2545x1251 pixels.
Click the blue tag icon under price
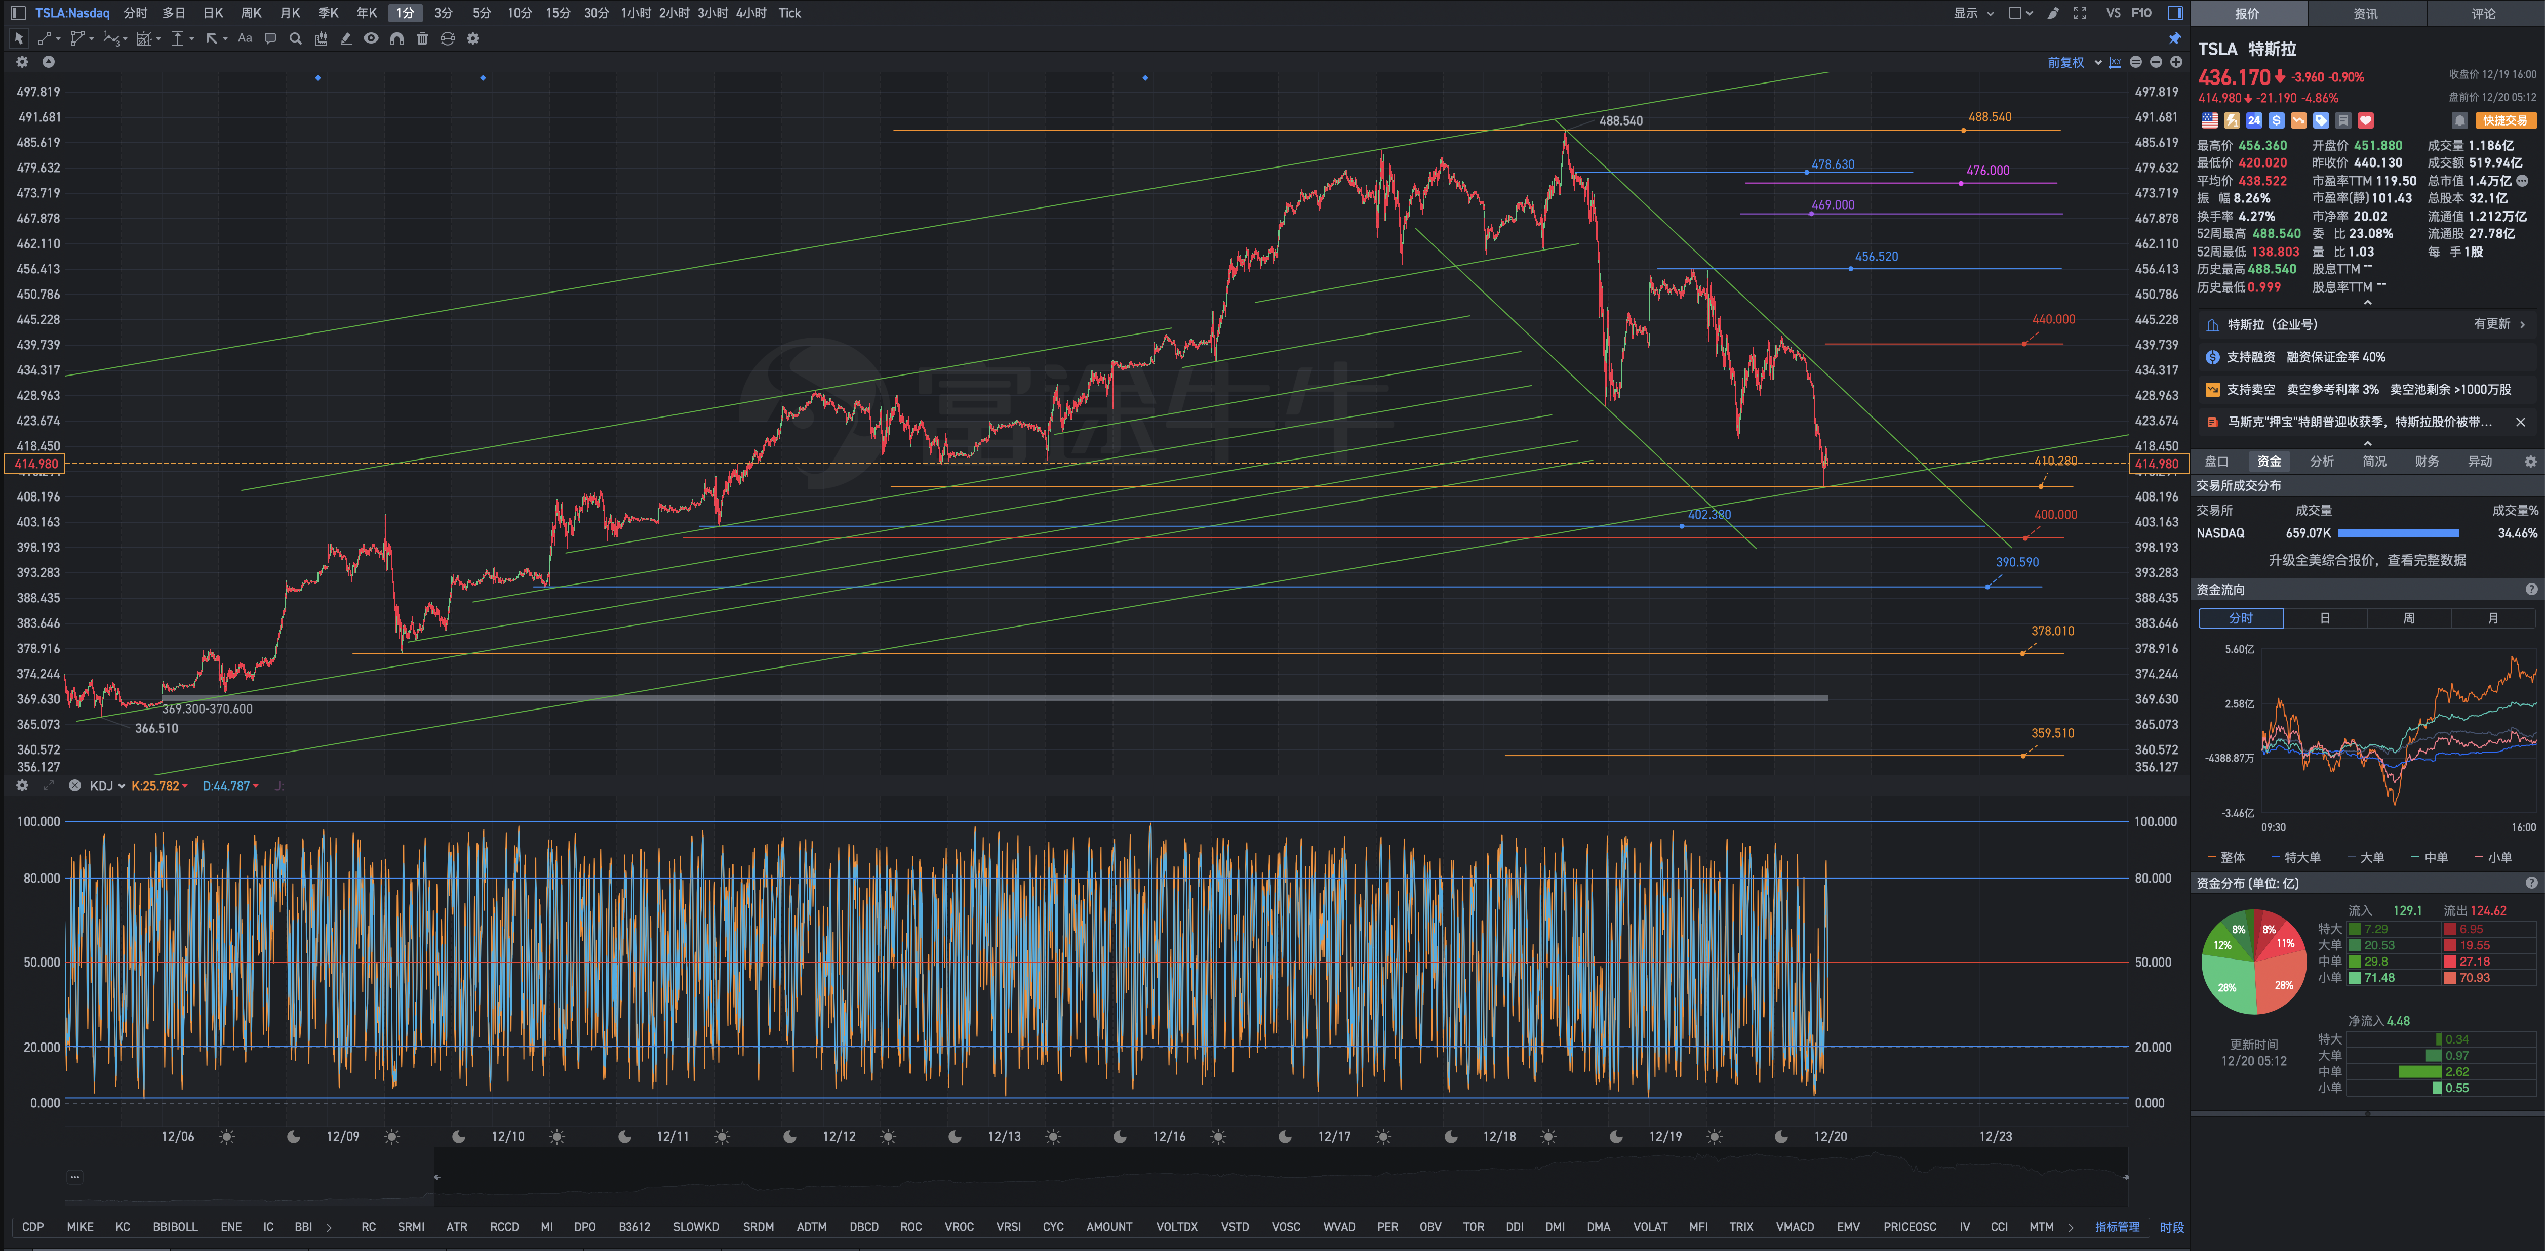pyautogui.click(x=2321, y=120)
